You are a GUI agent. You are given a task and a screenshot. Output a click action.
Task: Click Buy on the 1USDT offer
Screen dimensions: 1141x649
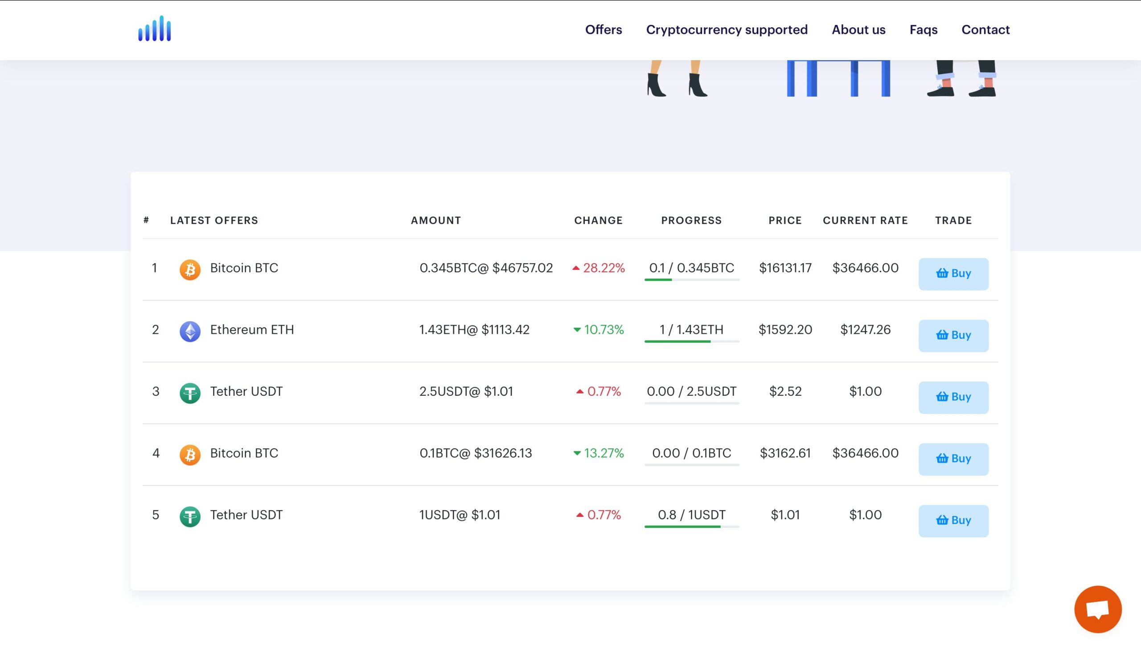pyautogui.click(x=953, y=521)
